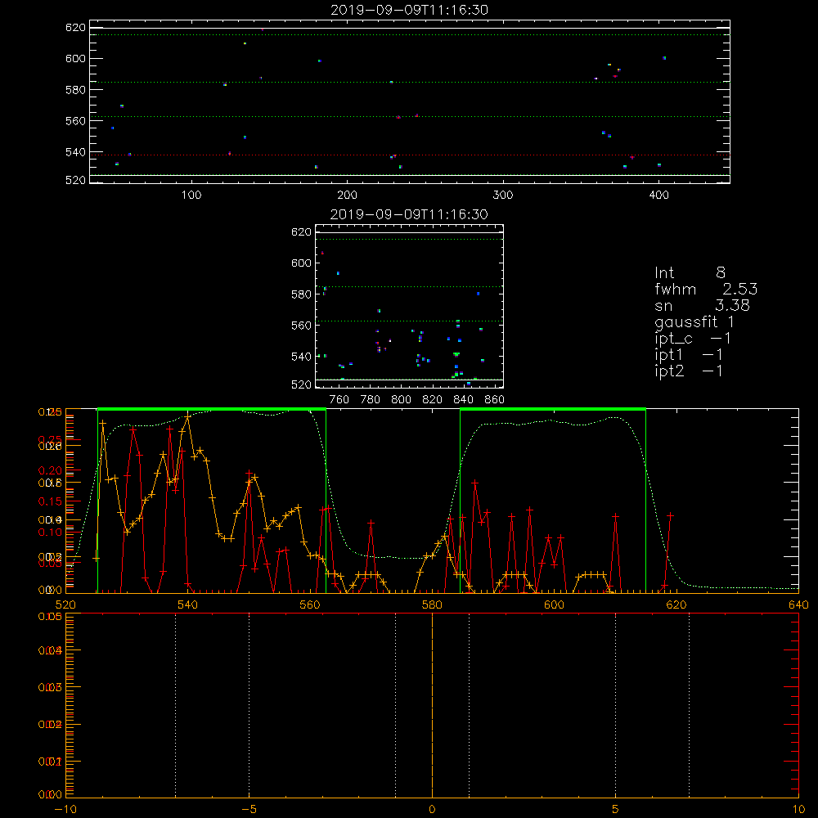The width and height of the screenshot is (818, 818).
Task: Select the 'fwhm 2.53' readout text
Action: click(706, 289)
